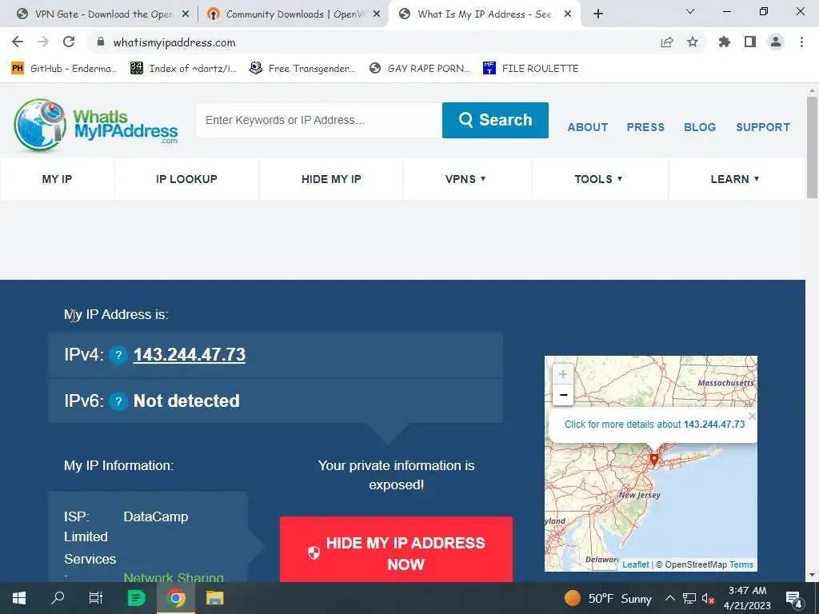This screenshot has height=614, width=819.
Task: Click the browser forward arrow
Action: point(43,42)
